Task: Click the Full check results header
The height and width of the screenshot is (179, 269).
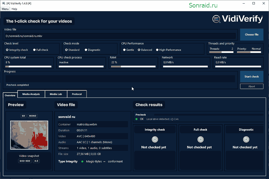Action: pyautogui.click(x=200, y=130)
